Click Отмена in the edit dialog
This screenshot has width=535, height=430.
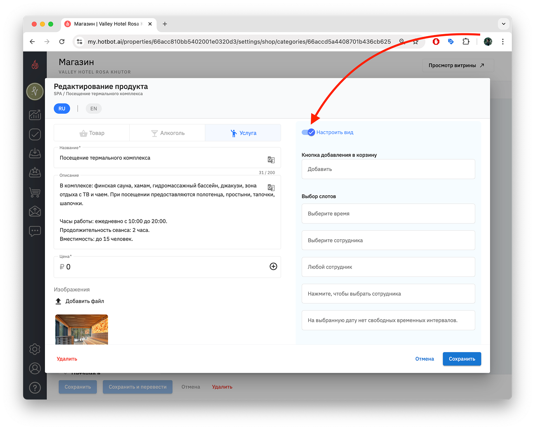pos(425,359)
